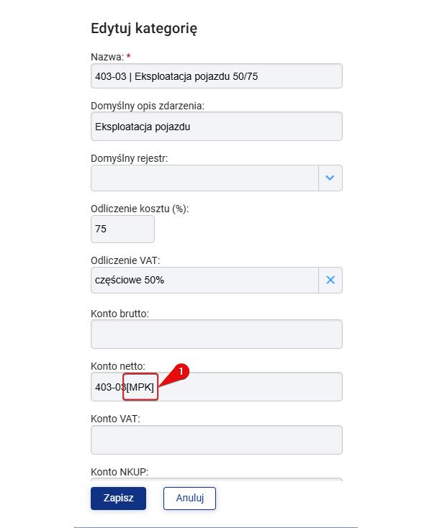
Task: Place cursor in the highlighted [MPK] text
Action: (x=140, y=387)
